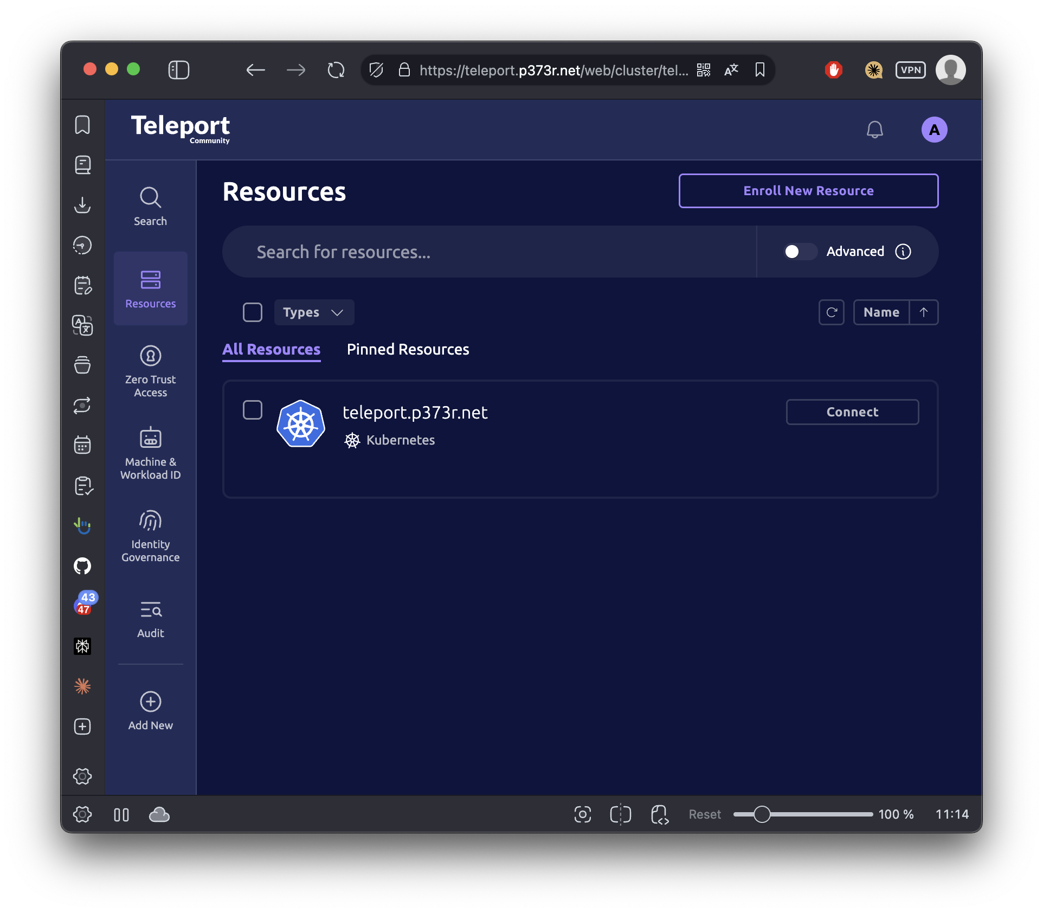Open the calendar panel in browser sidebar
1043x913 pixels.
pos(82,446)
